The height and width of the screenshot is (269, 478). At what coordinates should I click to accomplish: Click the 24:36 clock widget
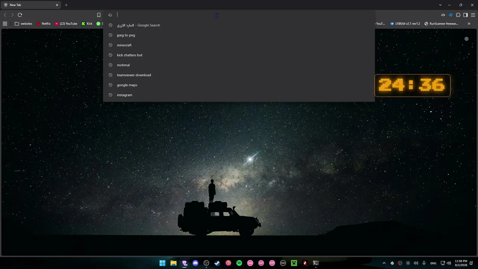coord(412,86)
